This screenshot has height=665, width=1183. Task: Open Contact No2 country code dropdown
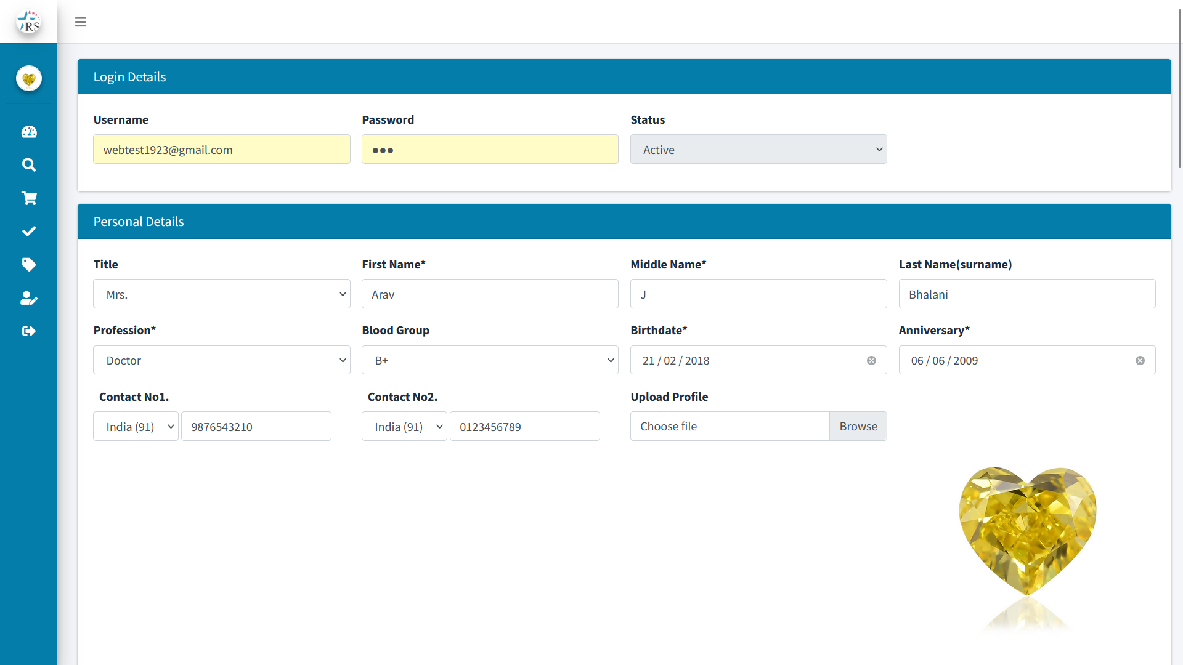pyautogui.click(x=404, y=427)
